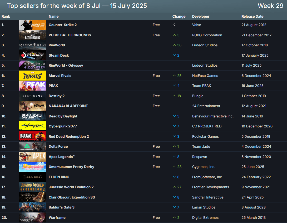Select release date 11 July 2025
The height and width of the screenshot is (223, 287).
pos(251,66)
